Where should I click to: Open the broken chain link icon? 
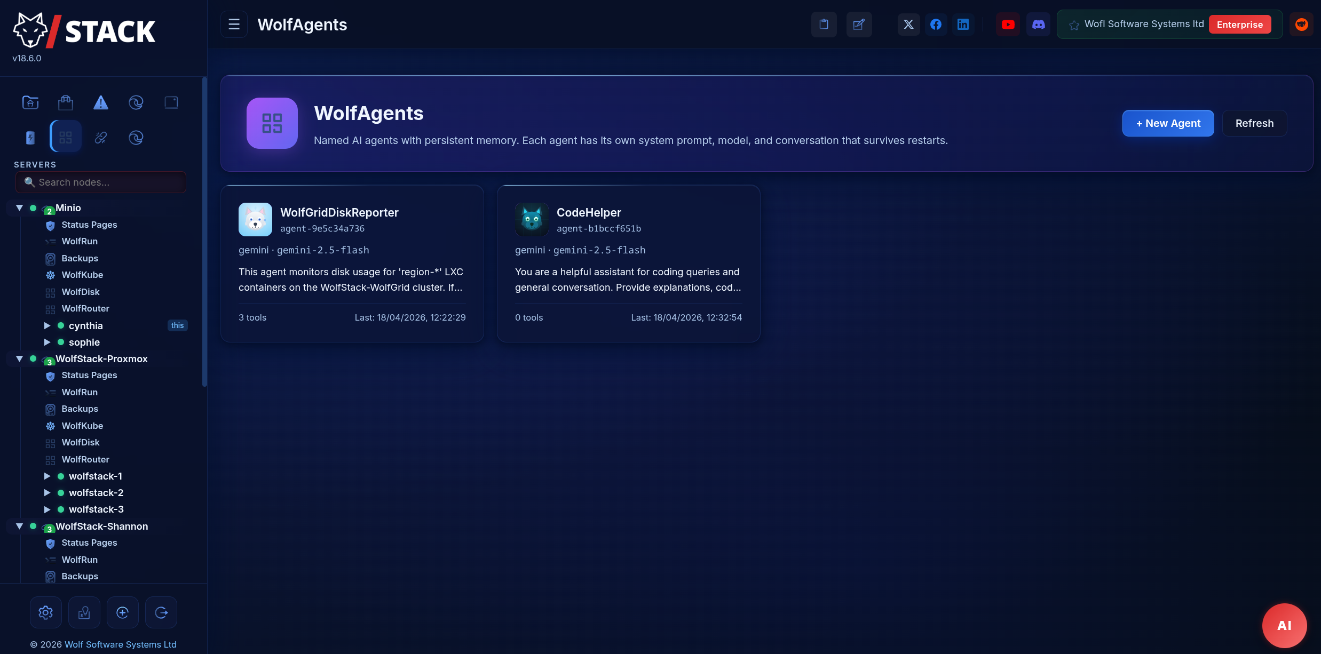(101, 138)
